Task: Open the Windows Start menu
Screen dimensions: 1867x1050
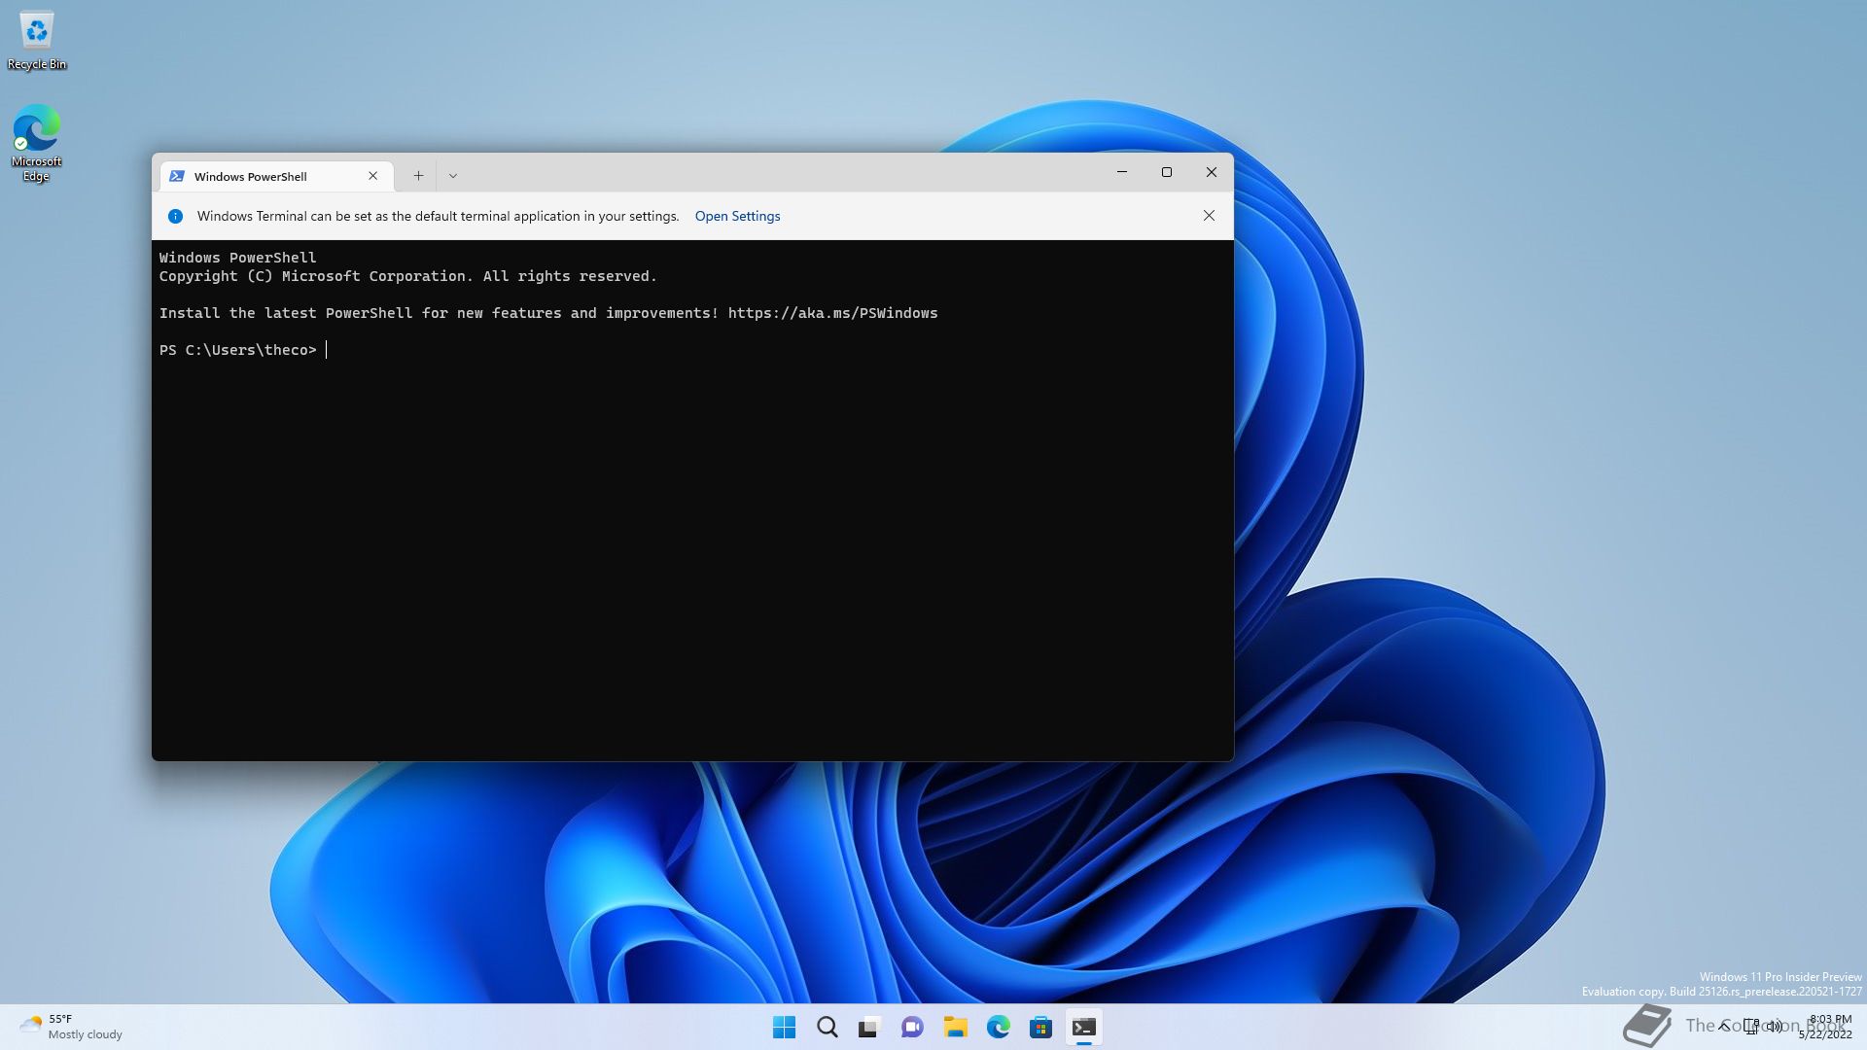Action: 784,1027
